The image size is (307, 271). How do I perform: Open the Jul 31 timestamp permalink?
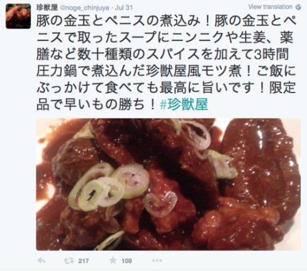tap(123, 8)
